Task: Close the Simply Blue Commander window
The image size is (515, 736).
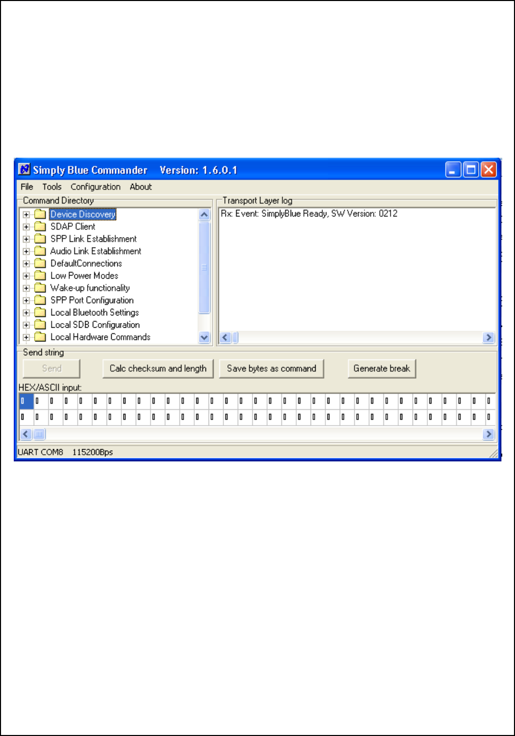Action: 488,169
